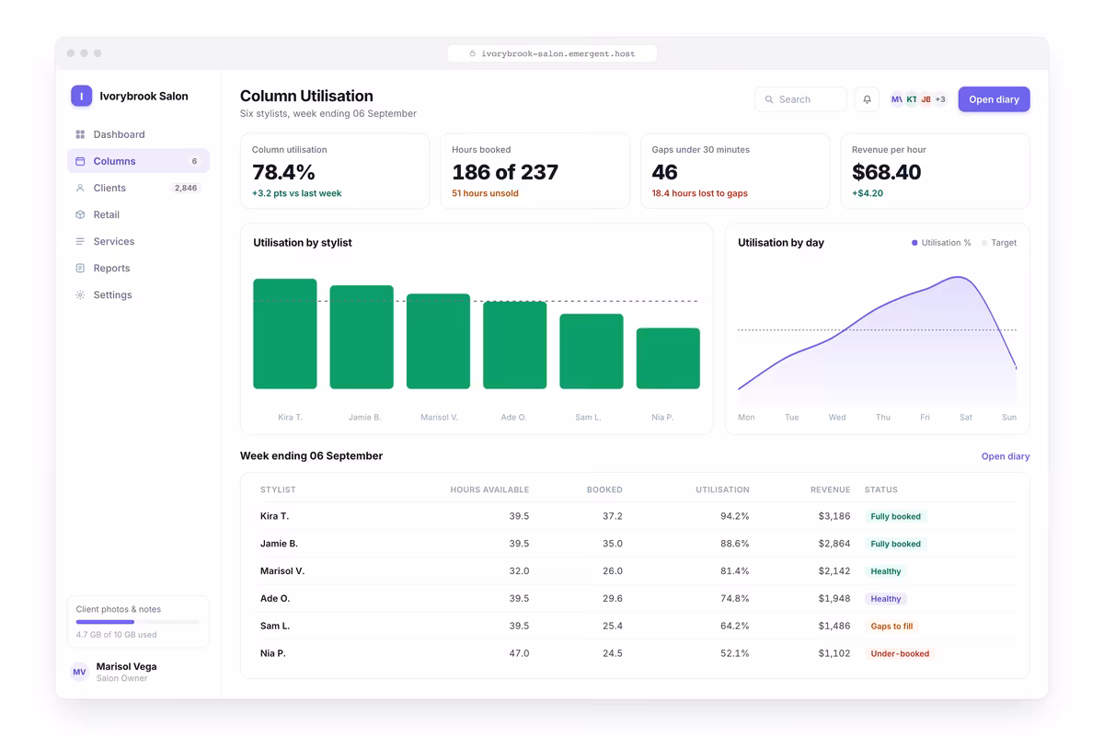The image size is (1104, 736).
Task: Navigate to Services
Action: [x=138, y=241]
